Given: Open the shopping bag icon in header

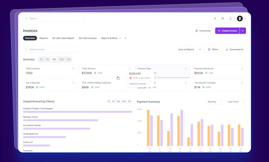Looking at the screenshot, I should [x=223, y=19].
